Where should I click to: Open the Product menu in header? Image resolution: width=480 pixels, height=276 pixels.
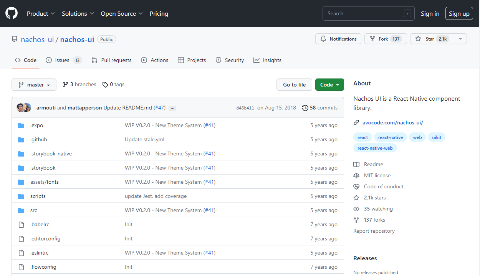pos(41,13)
